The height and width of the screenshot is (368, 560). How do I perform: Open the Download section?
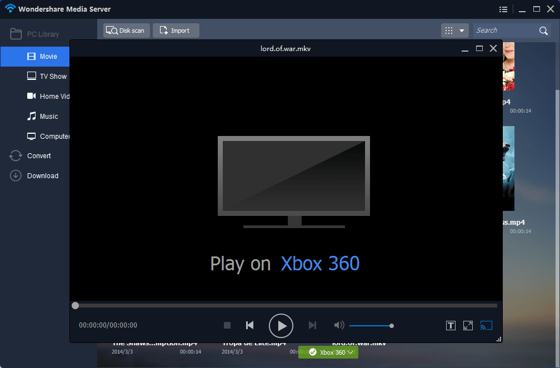(x=35, y=175)
